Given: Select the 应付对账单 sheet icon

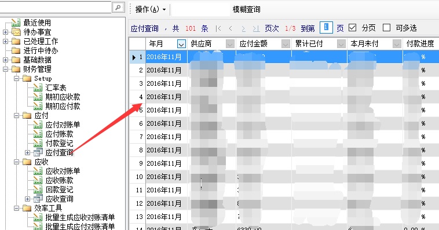Looking at the screenshot, I should point(38,125).
